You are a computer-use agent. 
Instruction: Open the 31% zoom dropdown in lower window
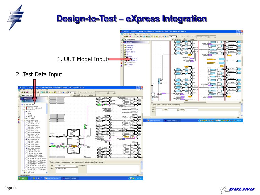[x=75, y=92]
